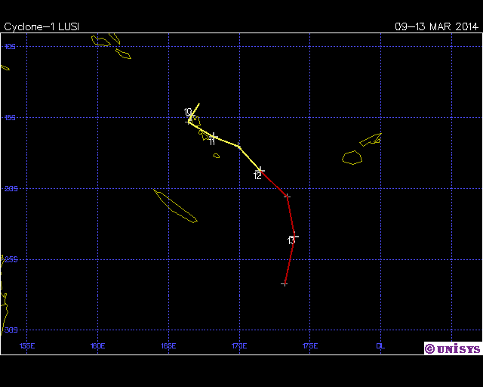
Task: Click the red track segment after marker 12
Action: [274, 184]
